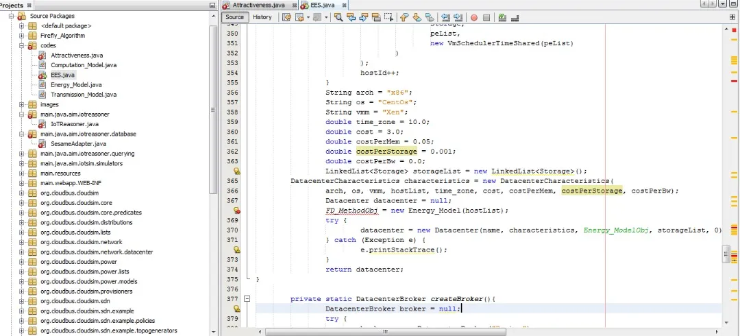Open the History view tab

pos(262,17)
